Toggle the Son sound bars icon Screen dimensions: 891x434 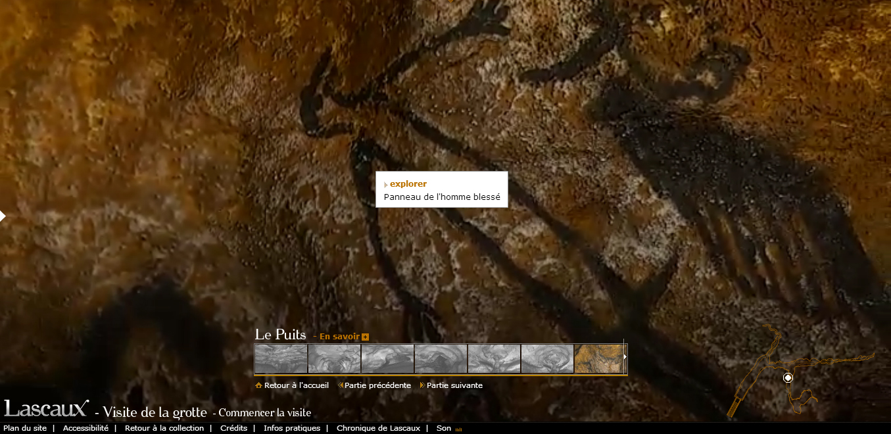[x=458, y=429]
